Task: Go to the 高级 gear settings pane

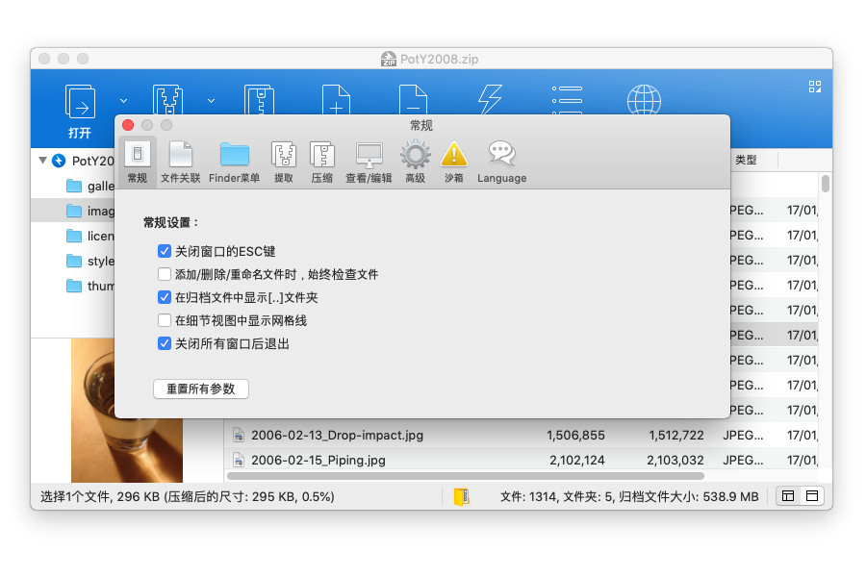Action: click(x=415, y=162)
